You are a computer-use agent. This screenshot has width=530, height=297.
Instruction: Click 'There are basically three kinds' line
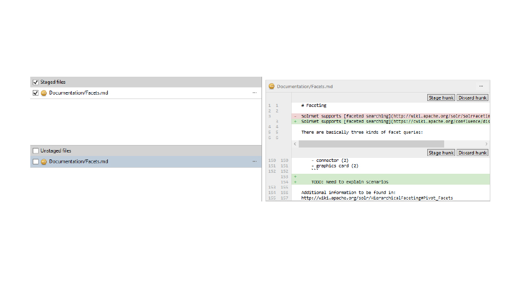click(x=362, y=132)
